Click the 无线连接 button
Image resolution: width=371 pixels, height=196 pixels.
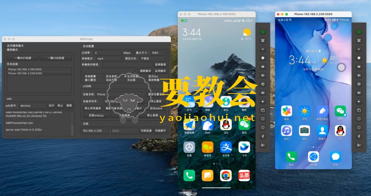click(146, 131)
